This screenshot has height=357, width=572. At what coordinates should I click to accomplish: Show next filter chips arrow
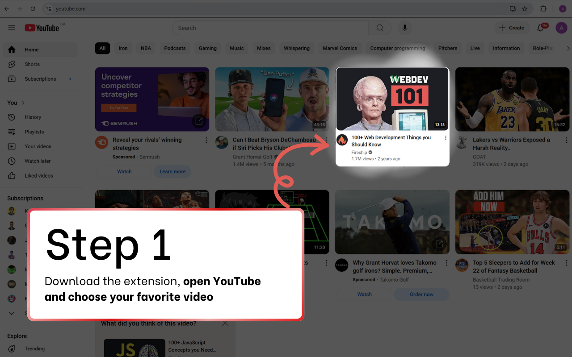click(568, 48)
